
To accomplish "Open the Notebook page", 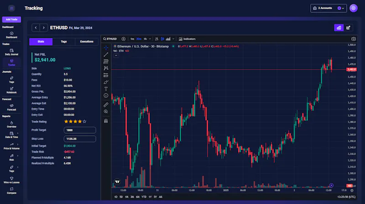I will point(11,90).
